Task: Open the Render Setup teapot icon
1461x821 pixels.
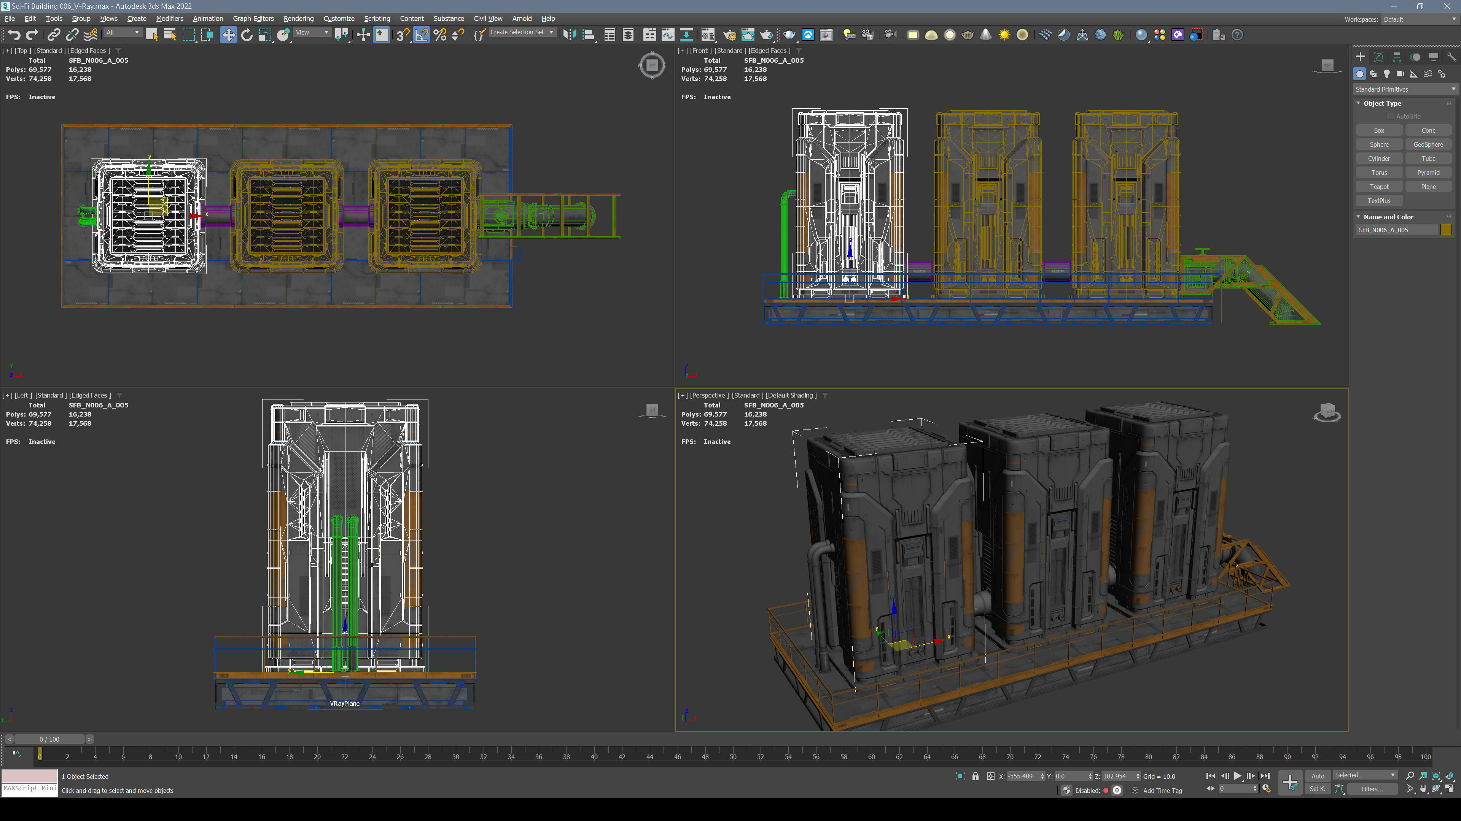Action: point(729,35)
